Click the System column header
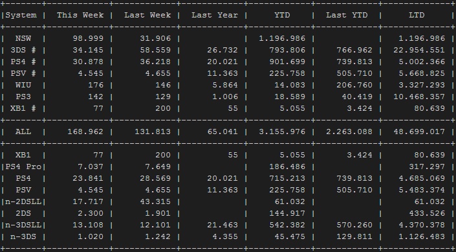The height and width of the screenshot is (252, 456). (x=21, y=15)
